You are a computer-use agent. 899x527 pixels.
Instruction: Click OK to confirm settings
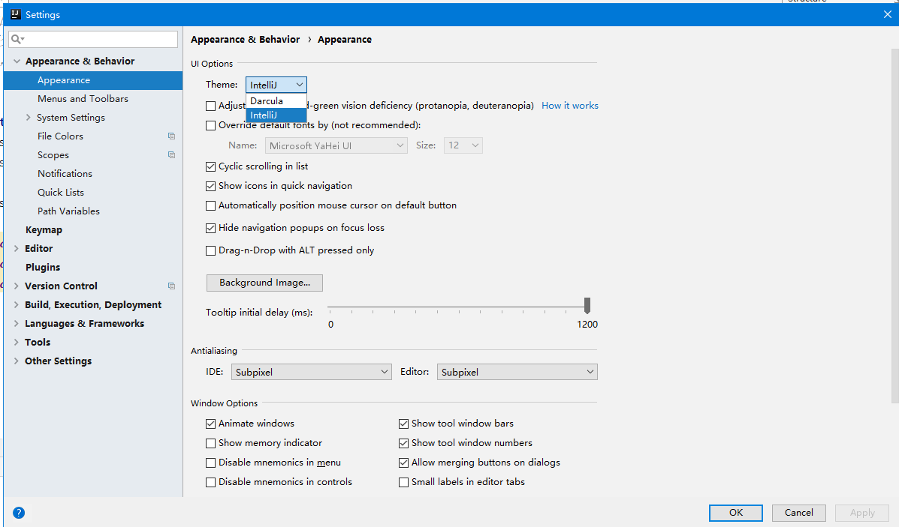point(735,513)
